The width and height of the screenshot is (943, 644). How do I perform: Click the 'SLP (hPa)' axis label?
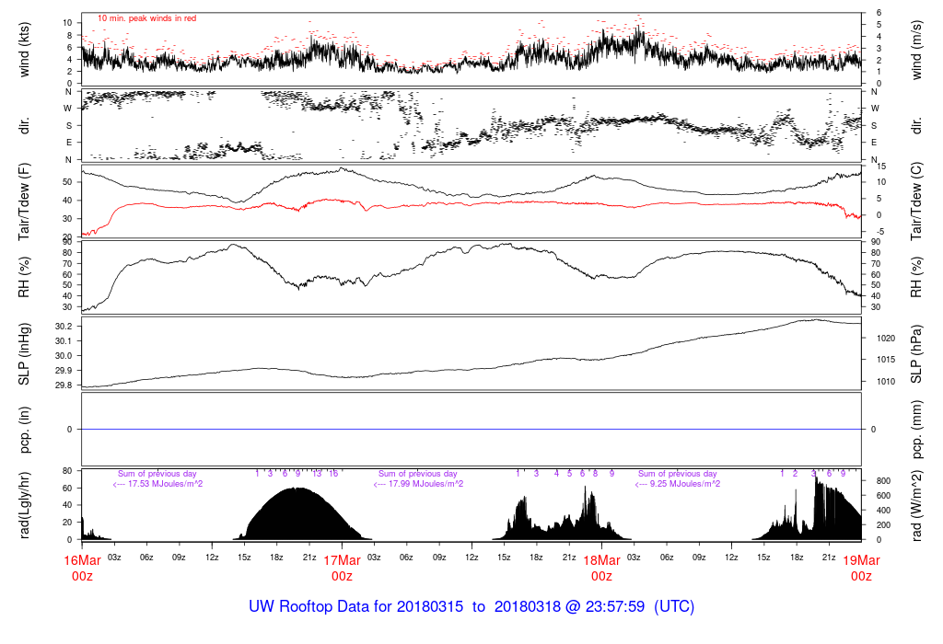point(916,354)
